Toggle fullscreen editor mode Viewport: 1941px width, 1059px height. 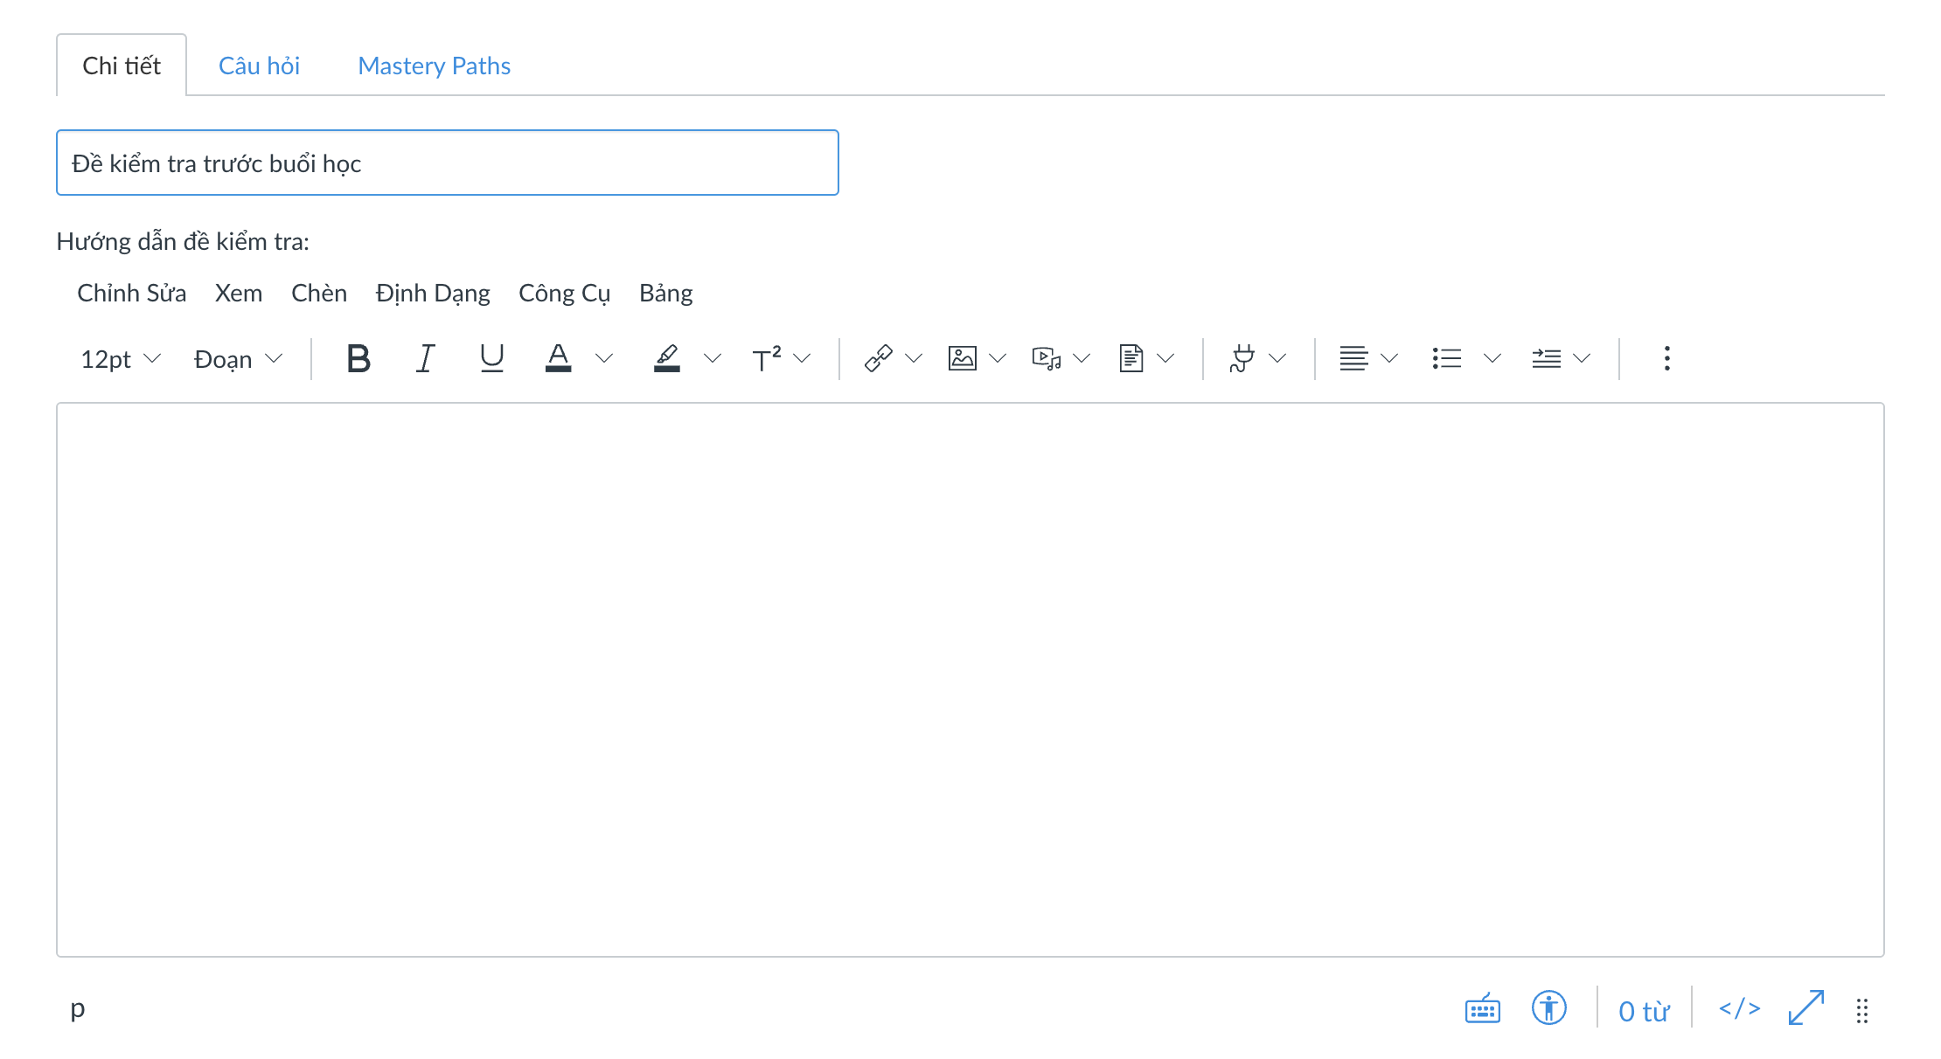[x=1805, y=1009]
